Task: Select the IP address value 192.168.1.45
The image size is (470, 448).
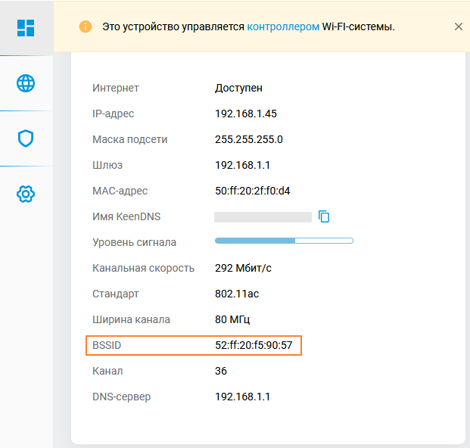Action: coord(246,114)
